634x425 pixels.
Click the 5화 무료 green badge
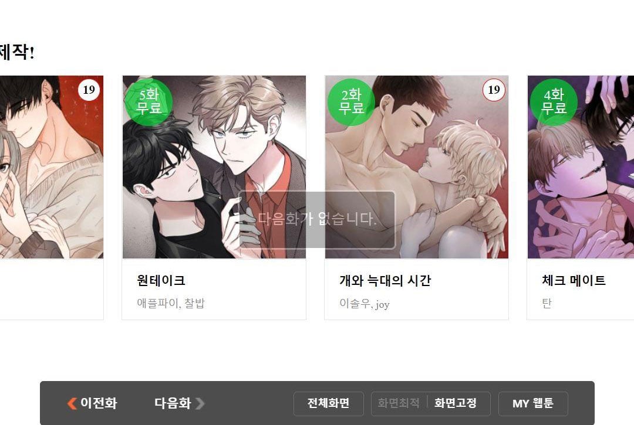(x=149, y=102)
